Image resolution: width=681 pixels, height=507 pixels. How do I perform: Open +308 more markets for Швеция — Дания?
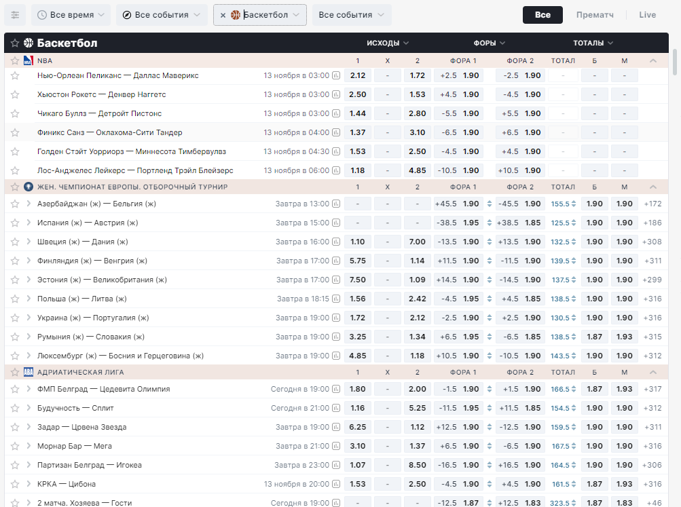(x=652, y=242)
